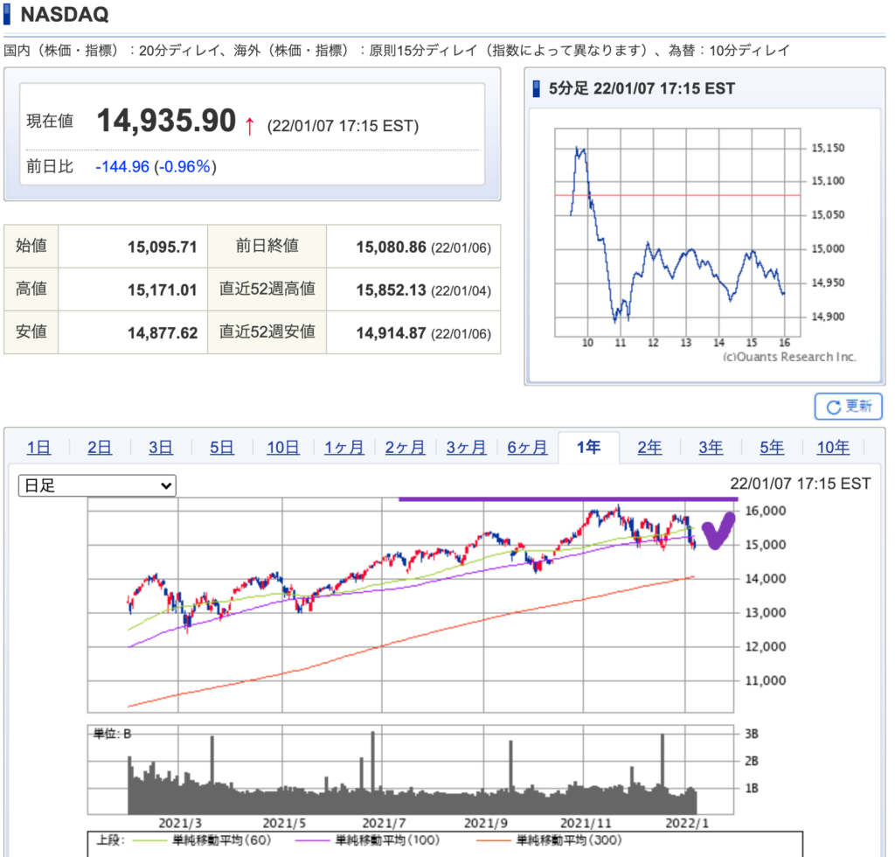Screen dimensions: 895x857
Task: Click the change value -144.96
Action: pyautogui.click(x=122, y=167)
